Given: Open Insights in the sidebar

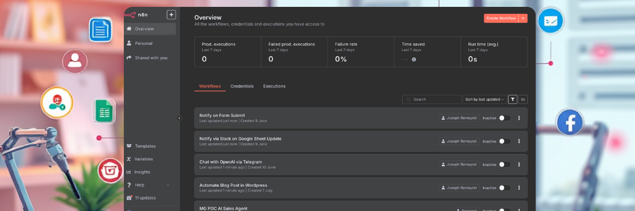Looking at the screenshot, I should coord(142,172).
